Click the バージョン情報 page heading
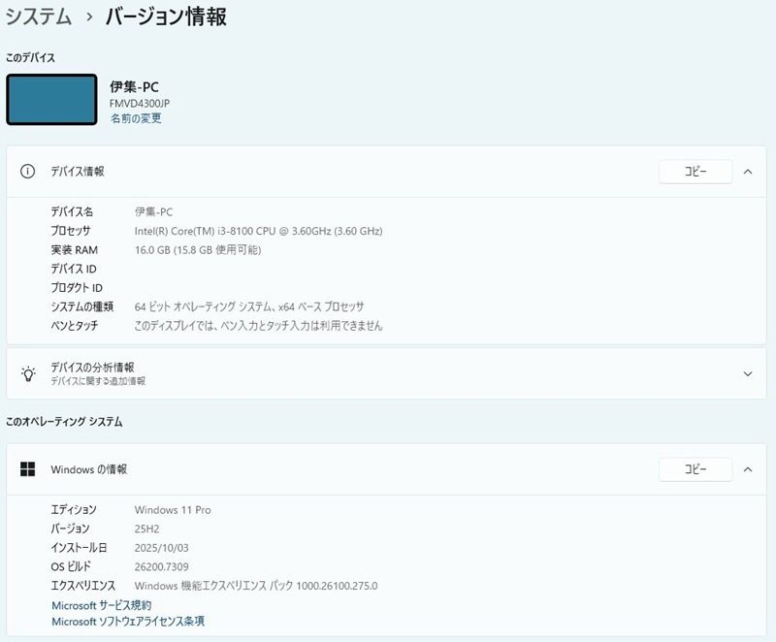The height and width of the screenshot is (642, 776). tap(166, 16)
